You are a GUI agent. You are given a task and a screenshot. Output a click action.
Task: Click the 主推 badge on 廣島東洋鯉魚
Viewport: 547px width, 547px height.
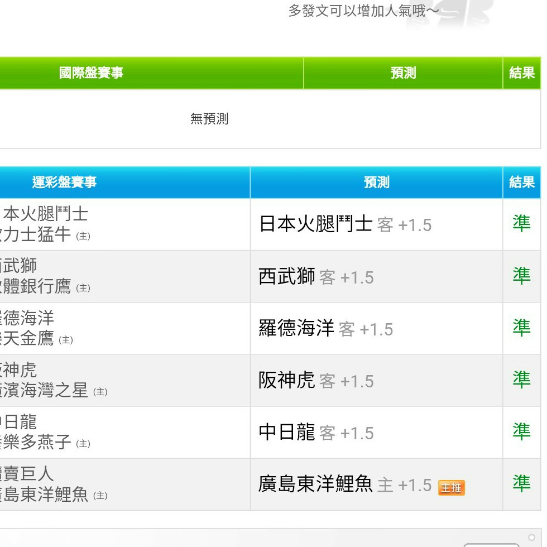(452, 488)
